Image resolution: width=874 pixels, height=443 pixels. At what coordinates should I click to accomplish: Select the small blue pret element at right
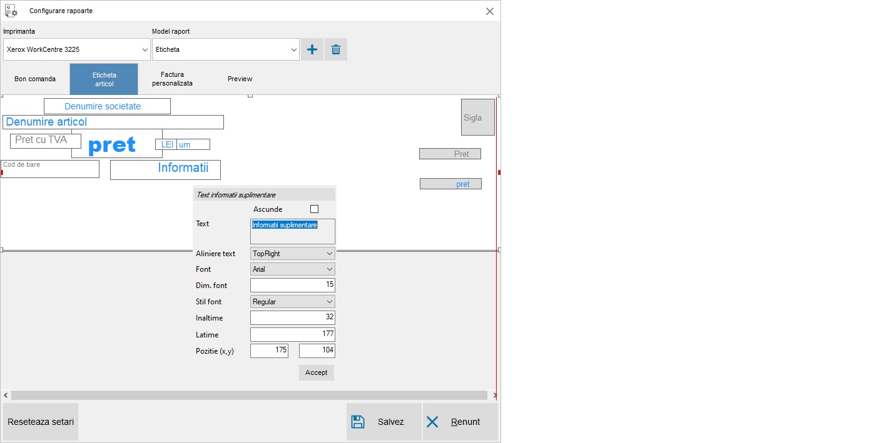click(450, 184)
